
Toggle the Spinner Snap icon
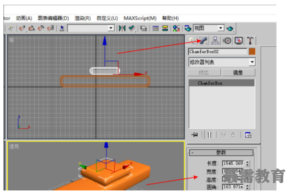point(50,29)
